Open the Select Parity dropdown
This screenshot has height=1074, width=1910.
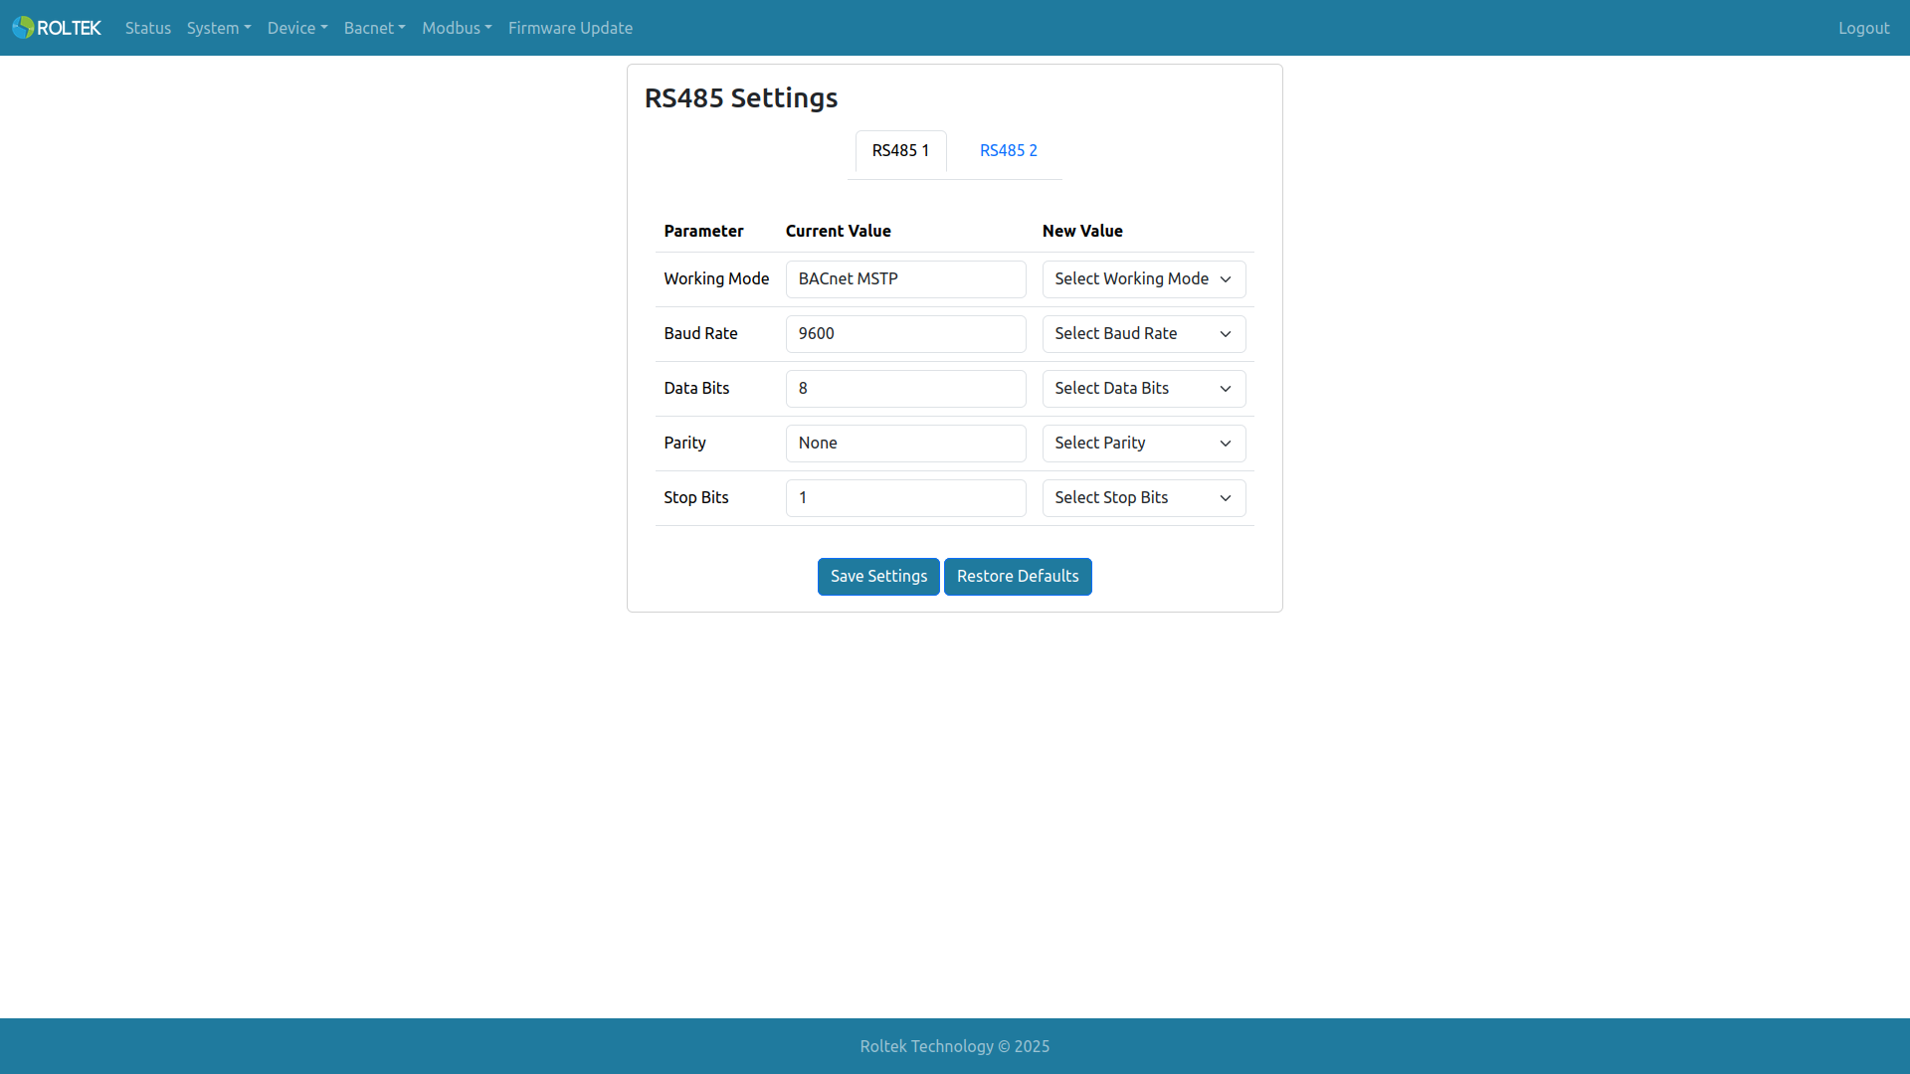(x=1144, y=444)
